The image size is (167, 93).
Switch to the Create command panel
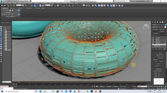(152, 22)
